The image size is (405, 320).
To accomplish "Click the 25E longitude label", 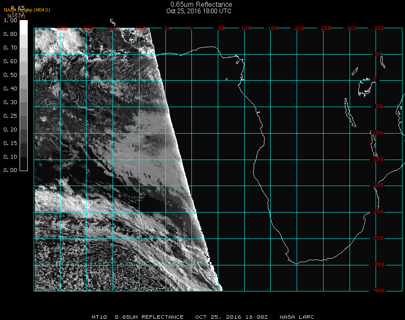I will click(326, 28).
